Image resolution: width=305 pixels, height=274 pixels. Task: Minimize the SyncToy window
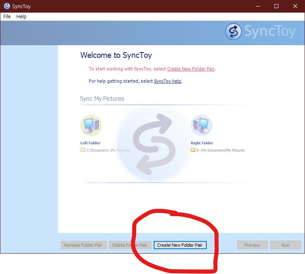pyautogui.click(x=258, y=6)
